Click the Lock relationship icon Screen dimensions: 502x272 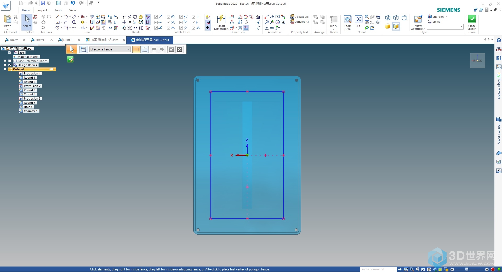pyautogui.click(x=141, y=17)
